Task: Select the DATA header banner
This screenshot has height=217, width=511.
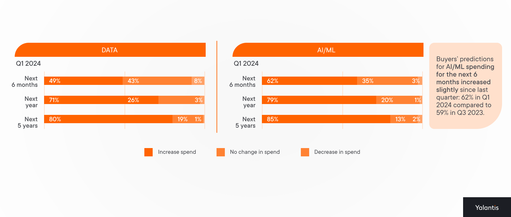Action: 110,50
